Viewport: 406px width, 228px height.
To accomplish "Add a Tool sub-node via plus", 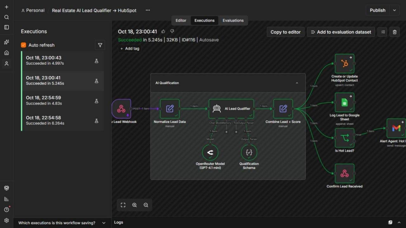I will [x=236, y=132].
